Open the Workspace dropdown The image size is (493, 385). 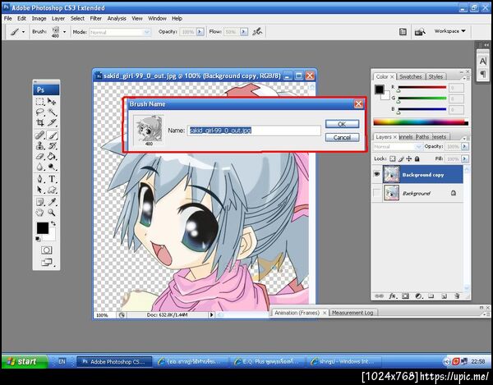tap(450, 31)
